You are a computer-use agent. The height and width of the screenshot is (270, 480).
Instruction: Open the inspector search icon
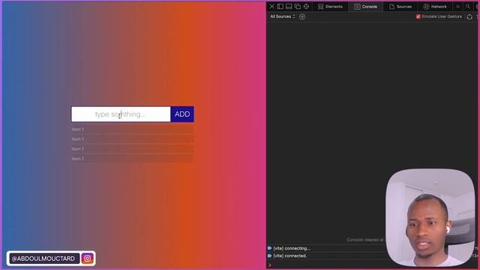[x=468, y=7]
